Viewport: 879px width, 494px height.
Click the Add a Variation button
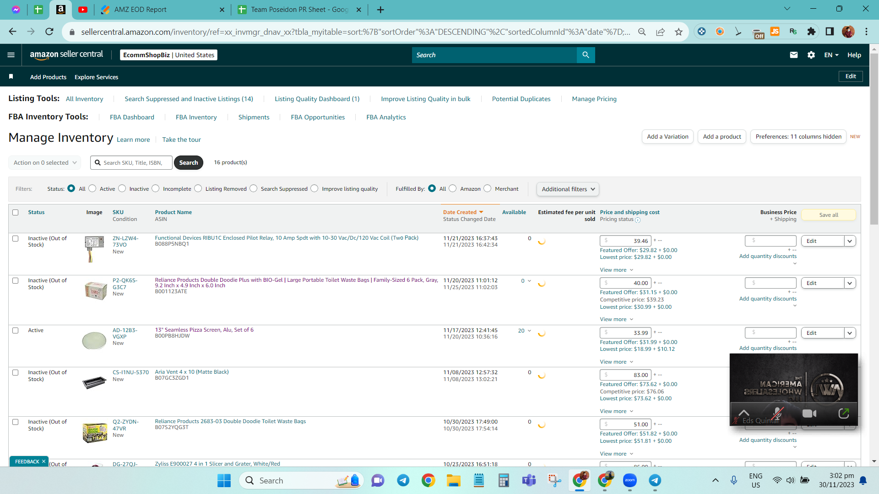pyautogui.click(x=667, y=136)
